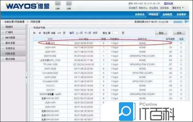Jump to 末页 last page link

[95, 33]
